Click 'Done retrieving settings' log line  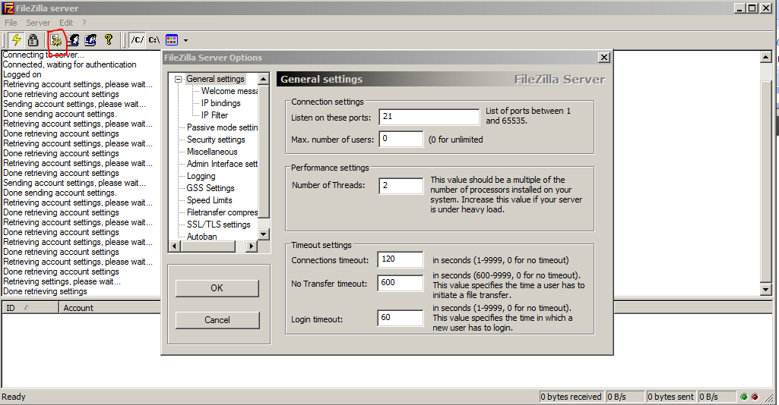(45, 291)
